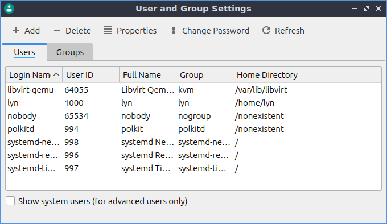387x224 pixels.
Task: Click the circular Refresh arrow icon
Action: pos(266,30)
